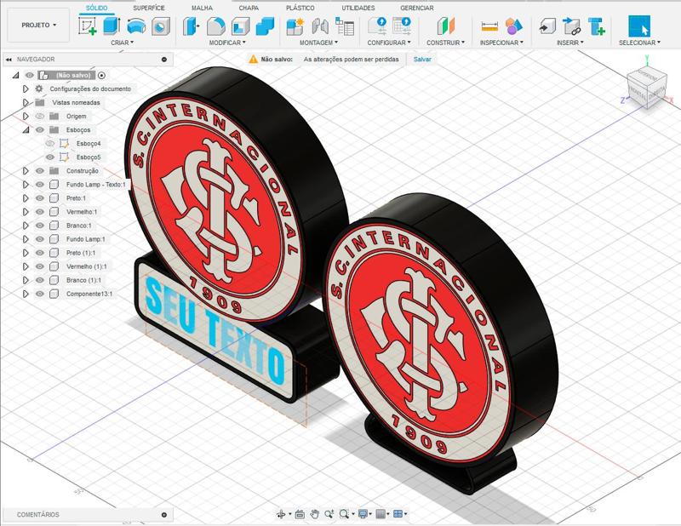Screen dimensions: 681x526
Task: Hide the Preto:1 component
Action: 40,198
